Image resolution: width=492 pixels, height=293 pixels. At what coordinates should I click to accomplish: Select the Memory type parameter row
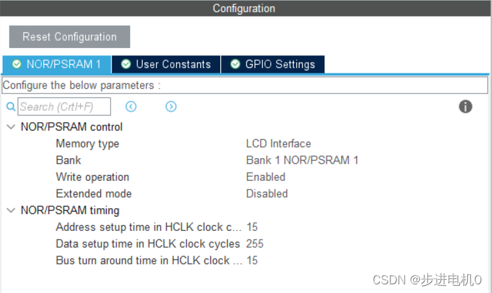click(x=87, y=143)
